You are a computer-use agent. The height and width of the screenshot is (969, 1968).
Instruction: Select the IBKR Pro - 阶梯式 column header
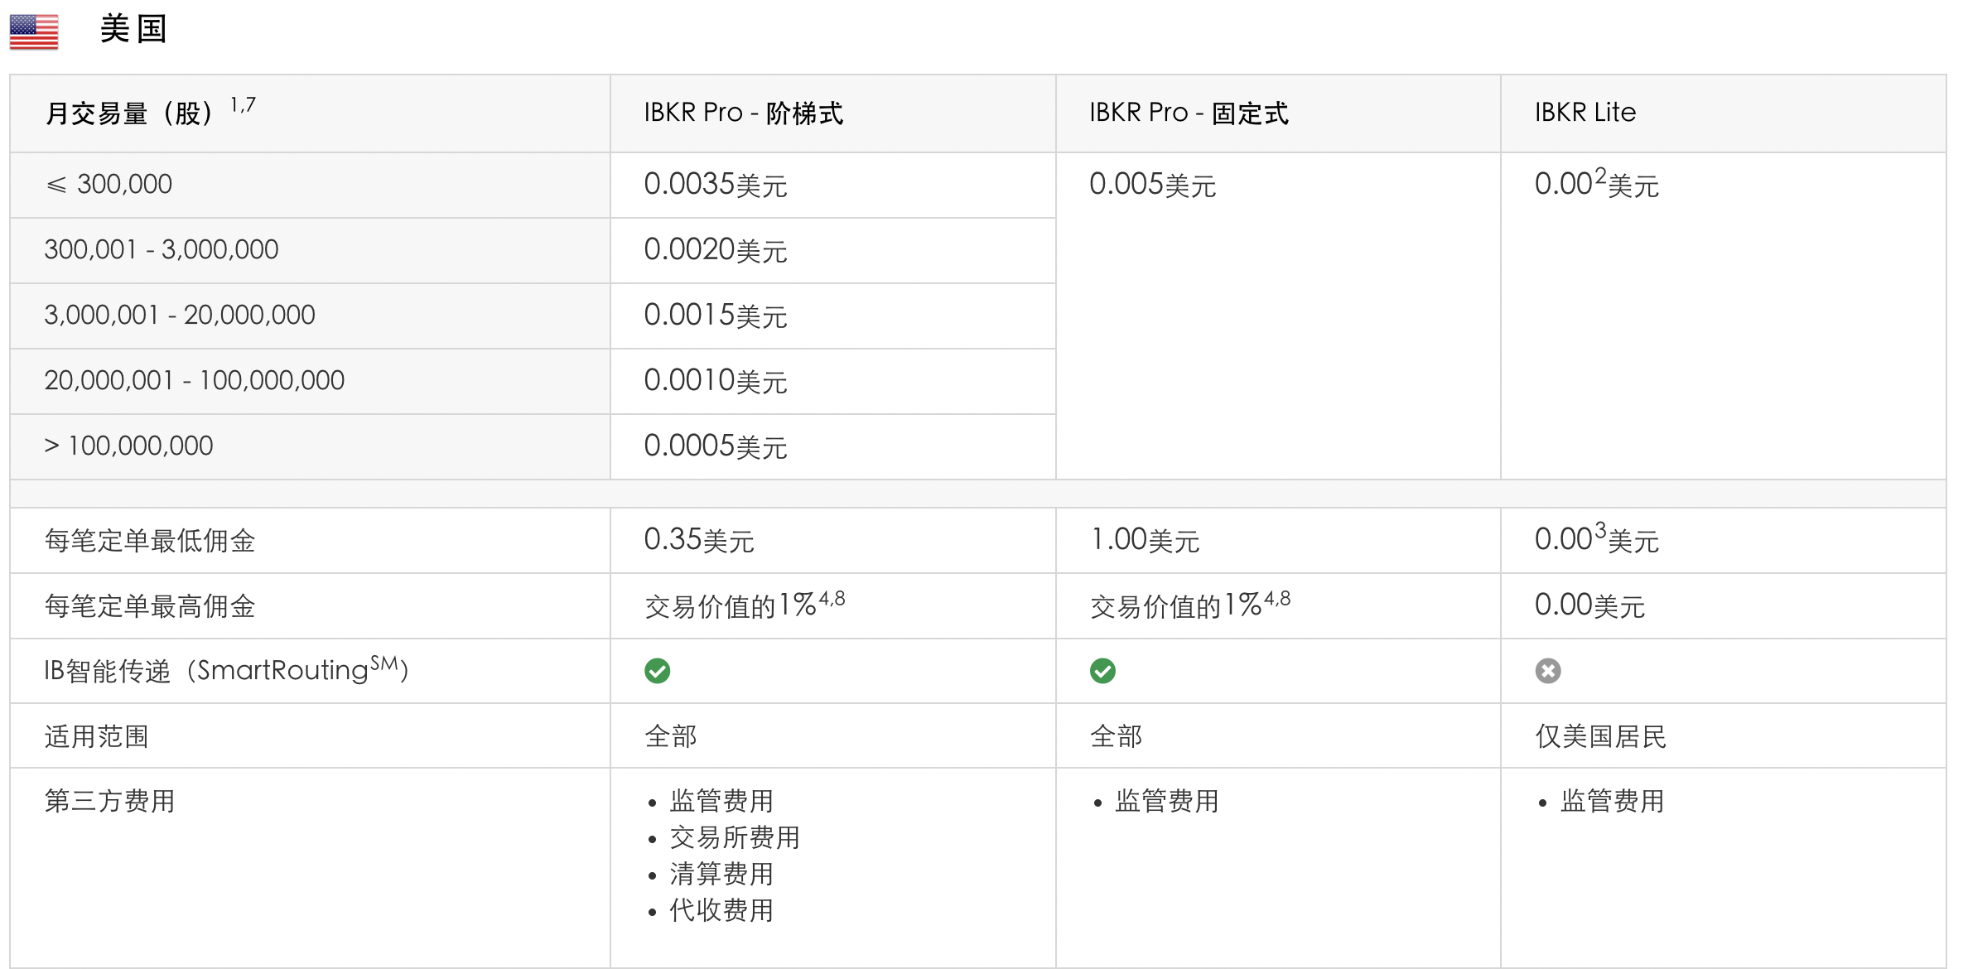click(x=743, y=113)
